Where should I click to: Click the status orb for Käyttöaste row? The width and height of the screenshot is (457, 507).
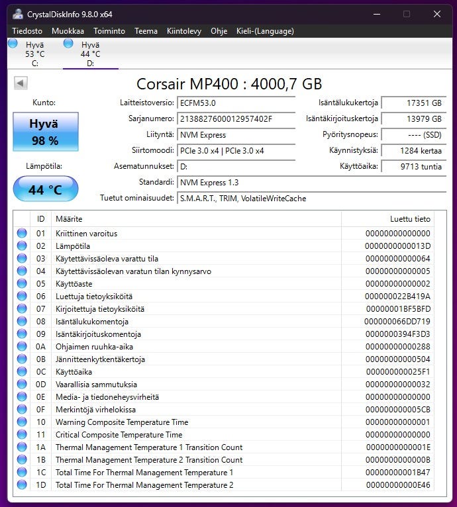(x=22, y=283)
